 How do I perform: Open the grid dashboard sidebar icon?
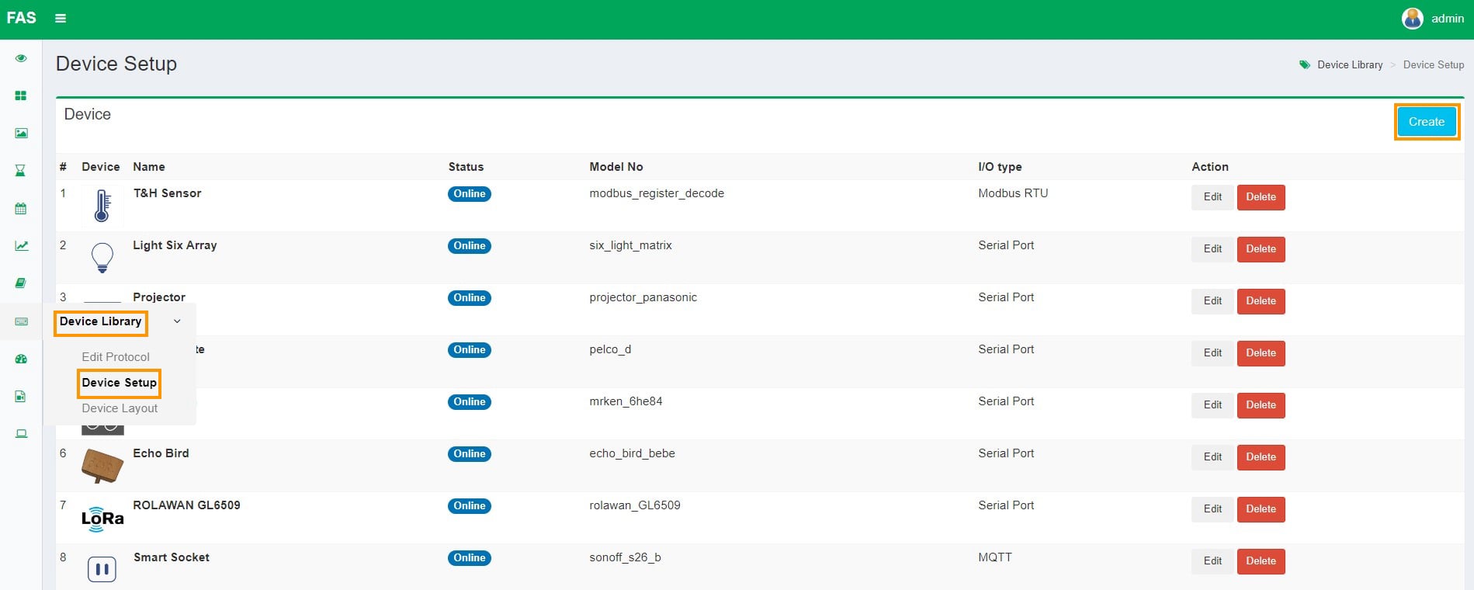pyautogui.click(x=21, y=95)
